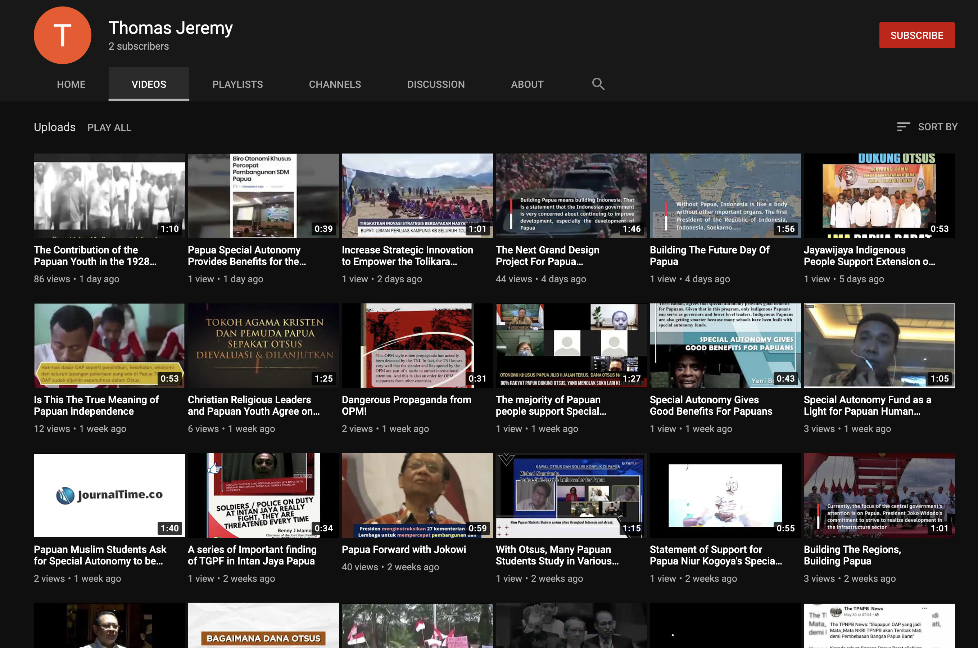978x648 pixels.
Task: View the About tab
Action: coord(527,84)
